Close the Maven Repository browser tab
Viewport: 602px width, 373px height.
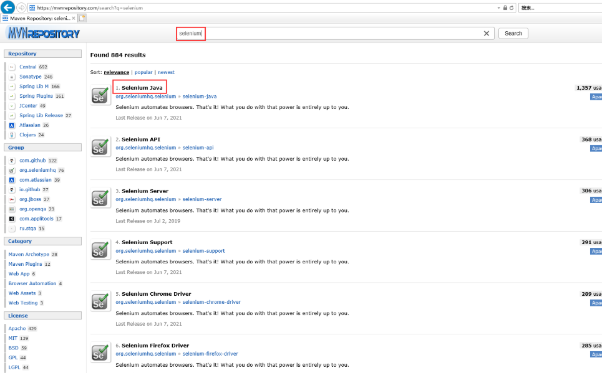[x=74, y=18]
